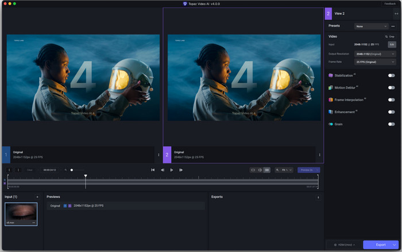Add a new input with plus icon
402x252 pixels.
pos(37,197)
